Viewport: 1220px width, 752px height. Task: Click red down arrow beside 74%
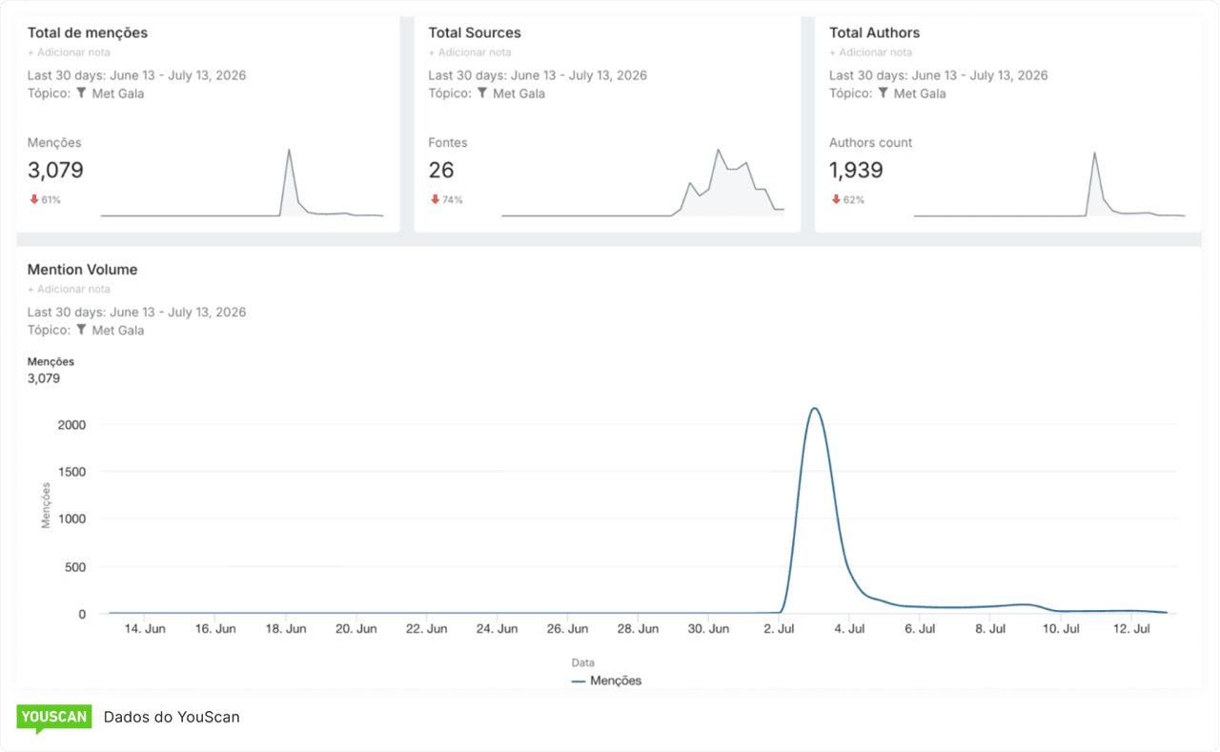point(436,199)
